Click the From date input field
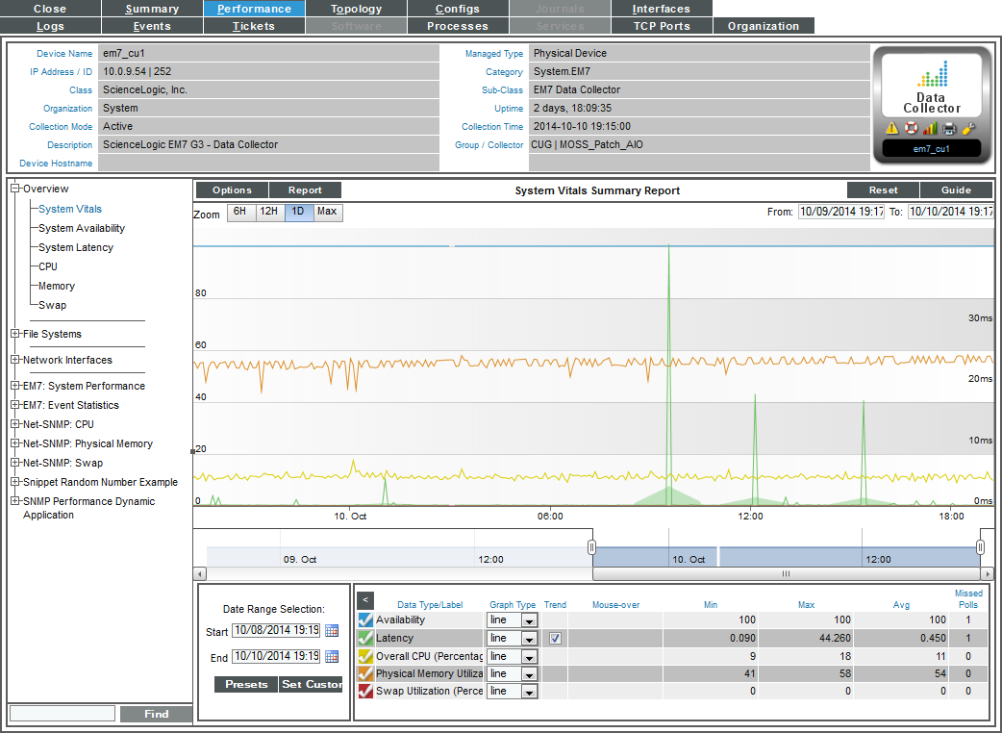Screen dimensions: 1002x733 [841, 212]
